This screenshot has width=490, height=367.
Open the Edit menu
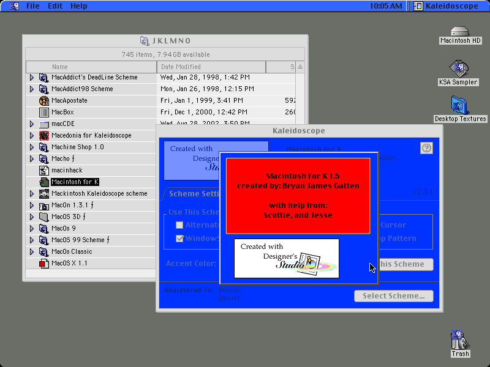55,6
